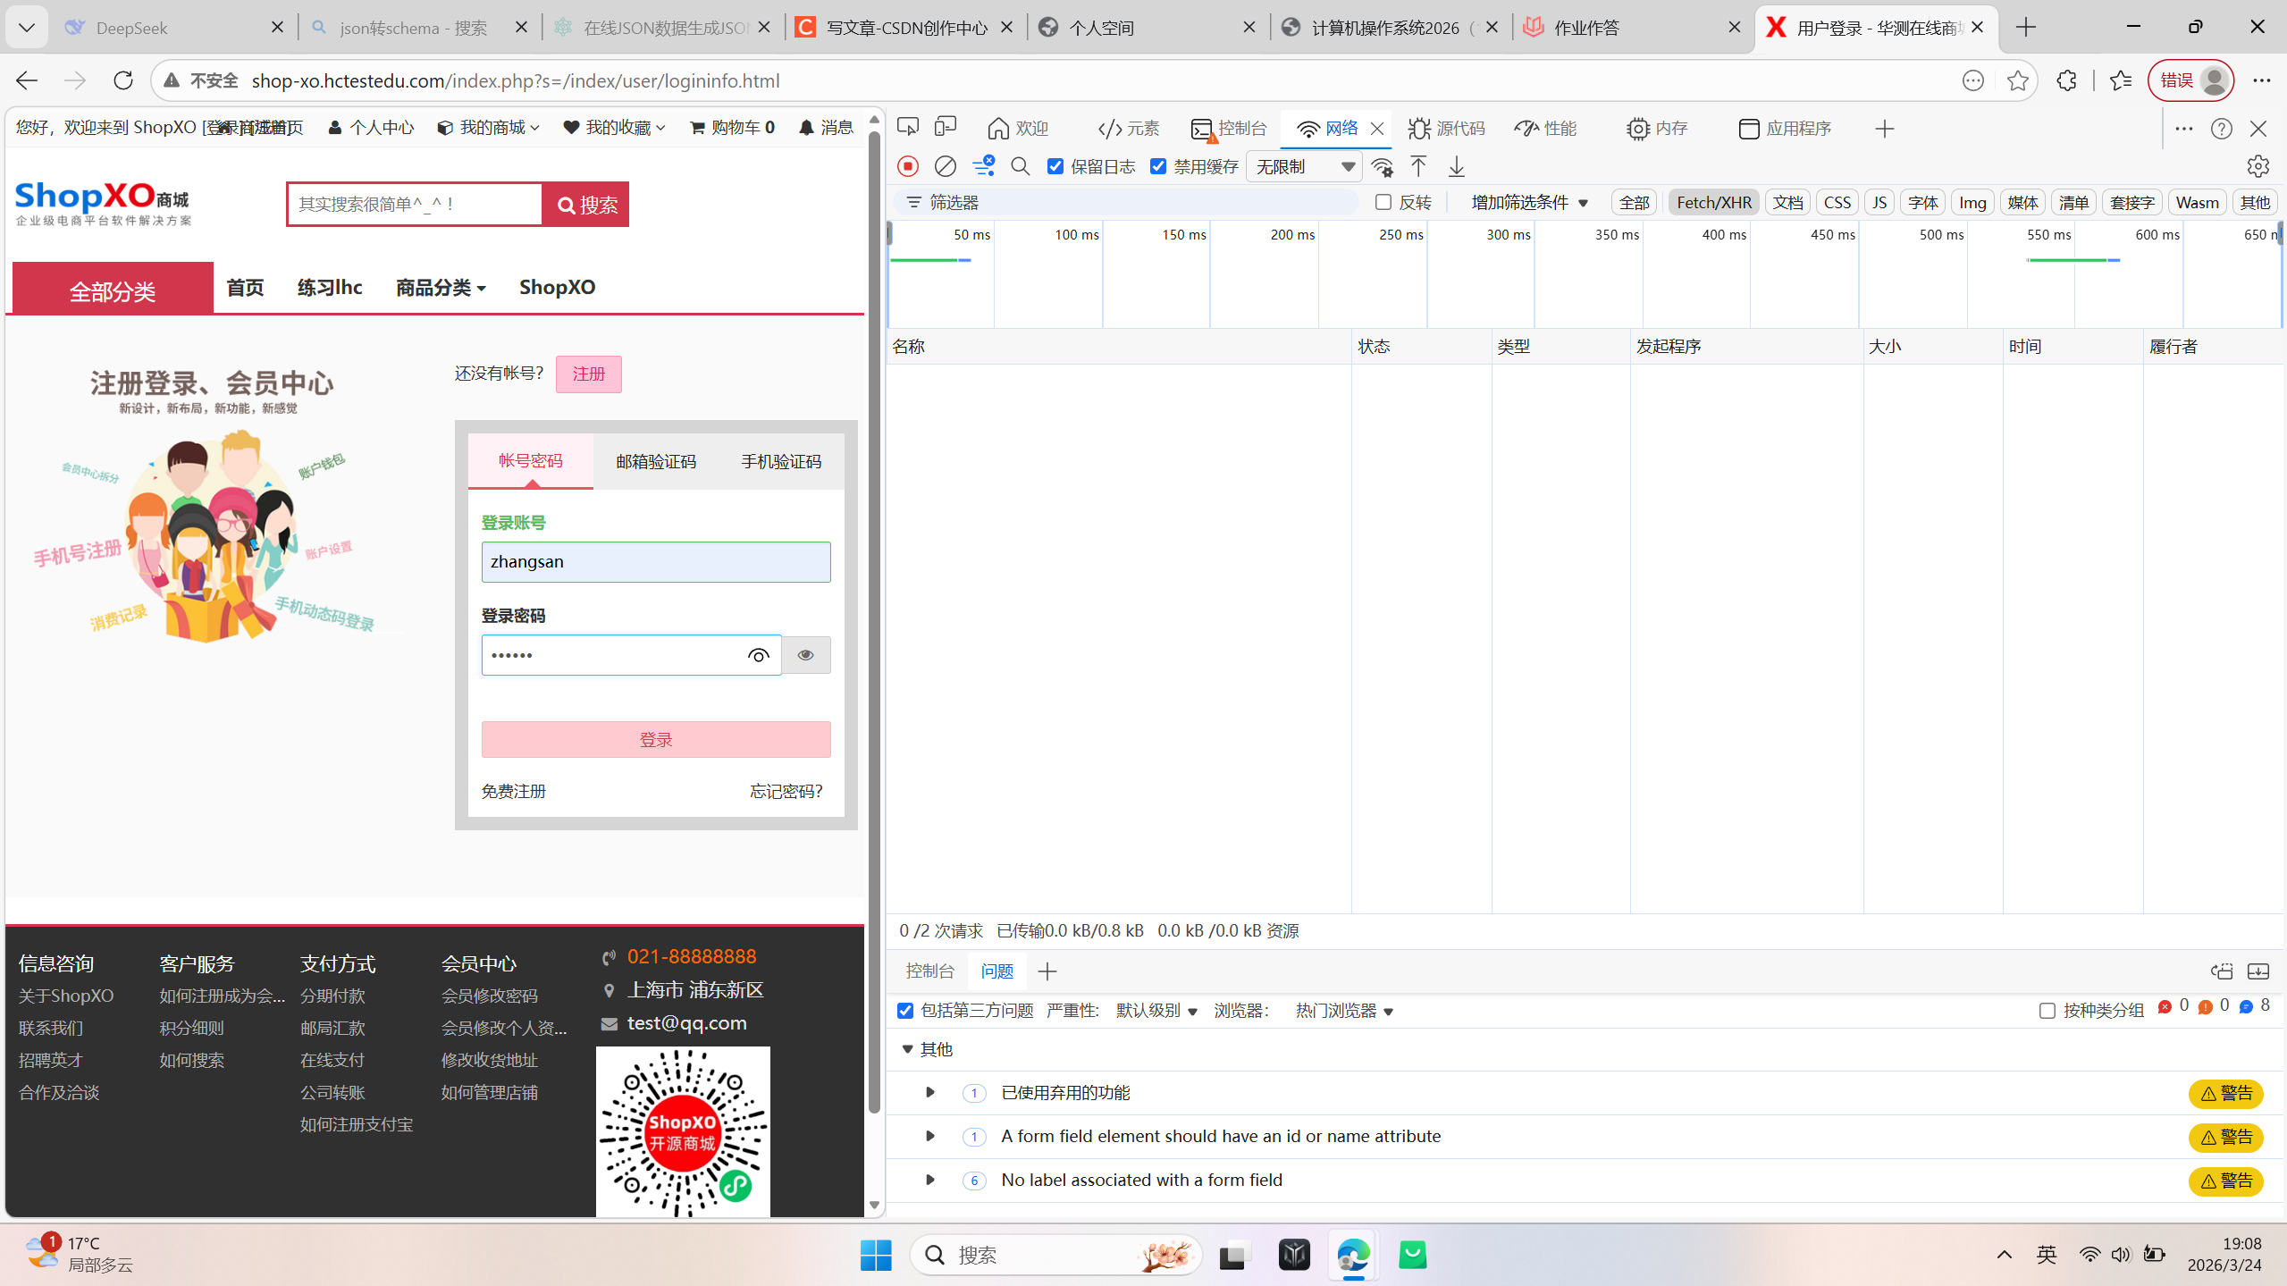Open the 无限制 throttling dropdown
The width and height of the screenshot is (2287, 1286).
1303,166
